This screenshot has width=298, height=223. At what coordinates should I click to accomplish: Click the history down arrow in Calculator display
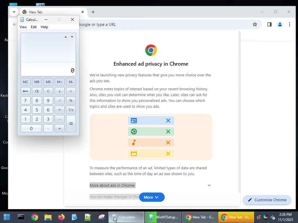[x=72, y=37]
